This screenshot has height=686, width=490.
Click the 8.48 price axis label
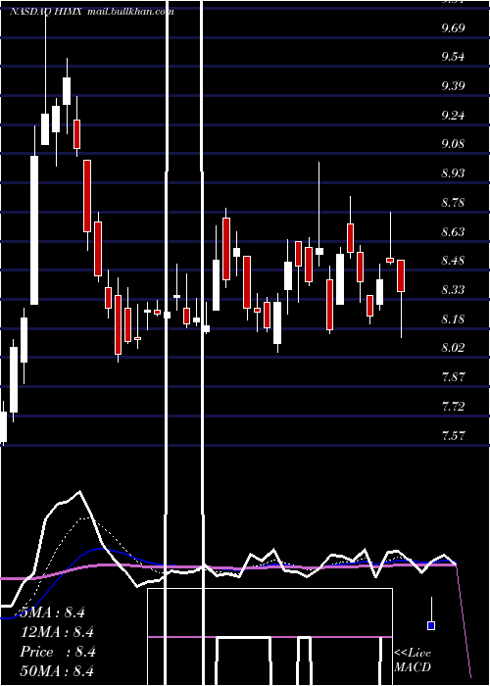pos(453,262)
